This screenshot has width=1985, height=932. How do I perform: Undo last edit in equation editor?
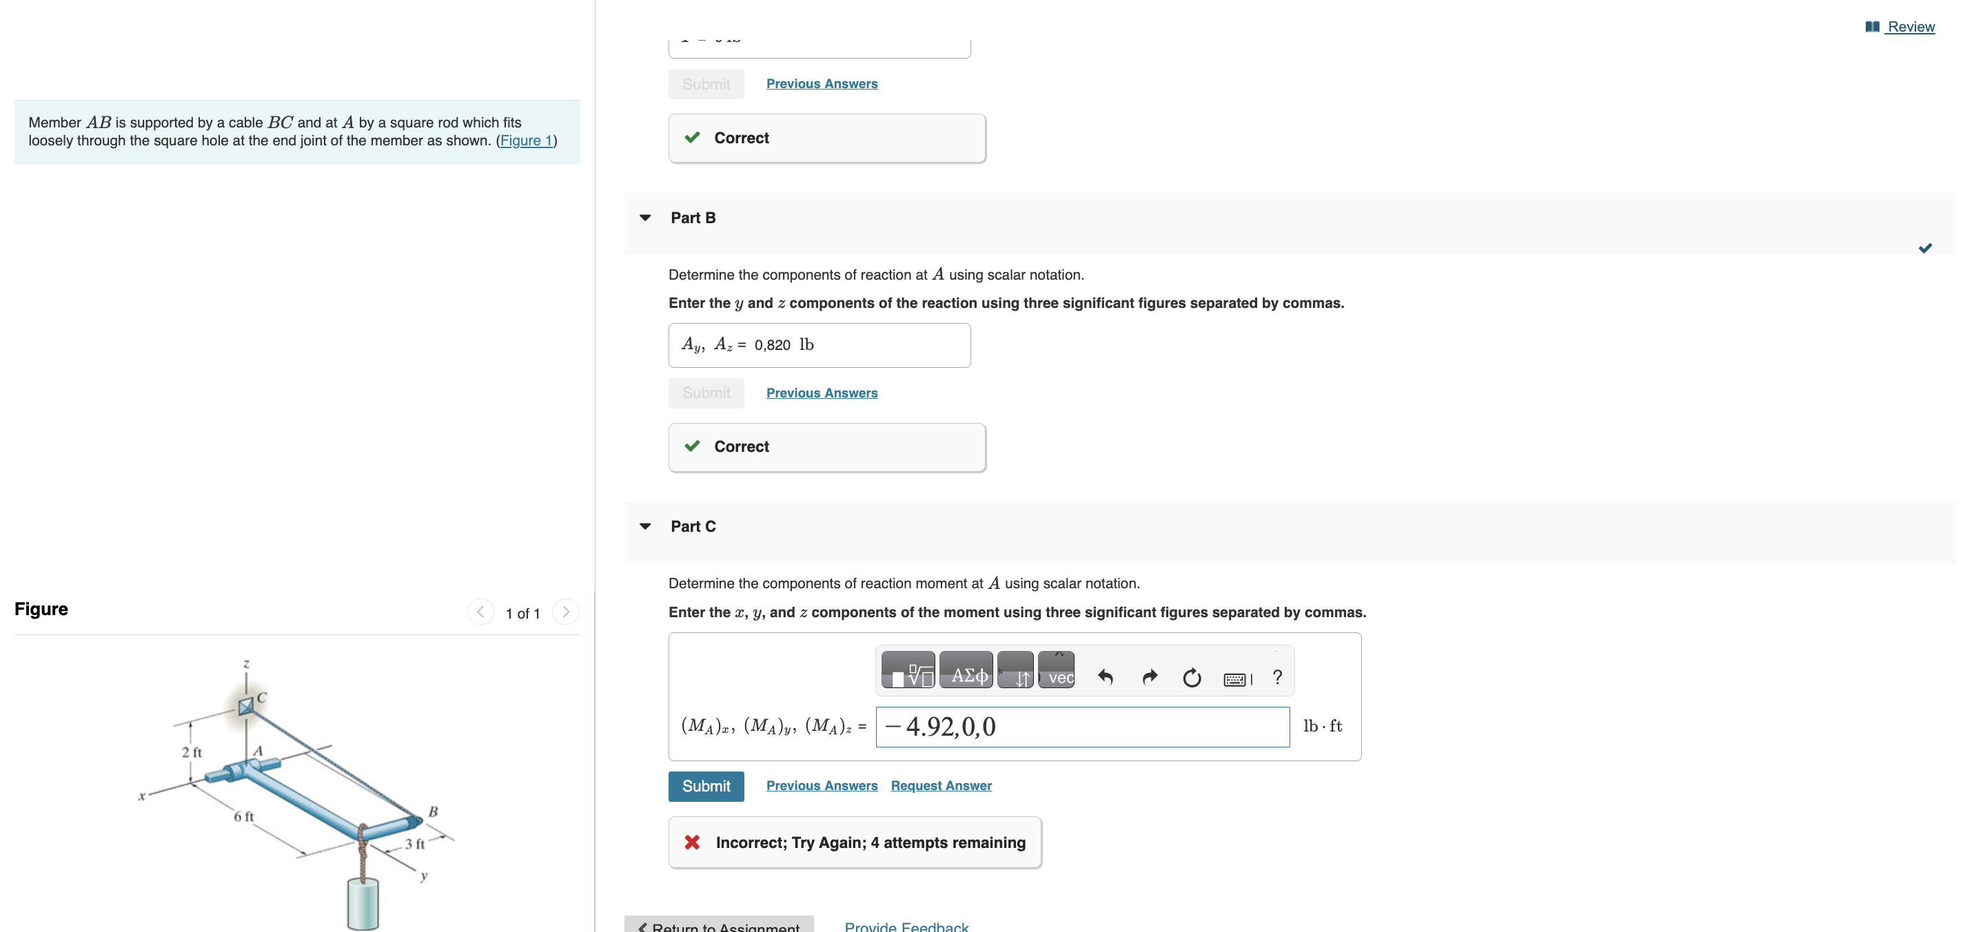point(1105,677)
